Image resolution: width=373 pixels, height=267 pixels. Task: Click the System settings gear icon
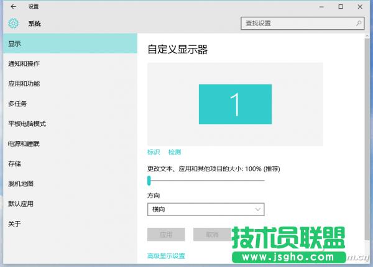(14, 24)
